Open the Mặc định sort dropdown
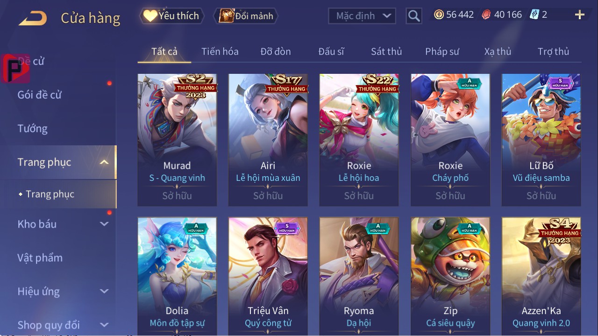This screenshot has height=336, width=598. (x=362, y=16)
